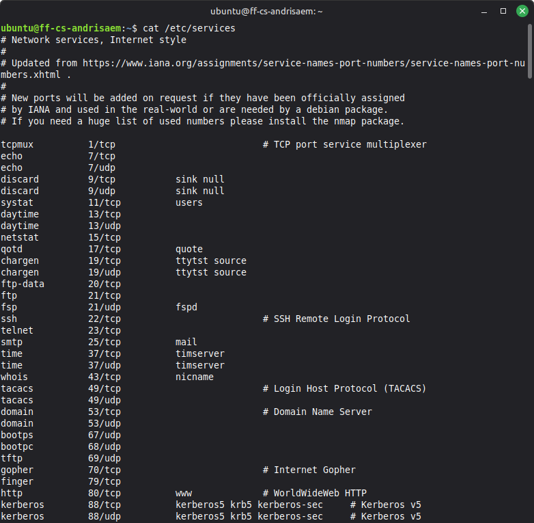Click '68/udp' port entry
This screenshot has height=523, width=534.
104,446
